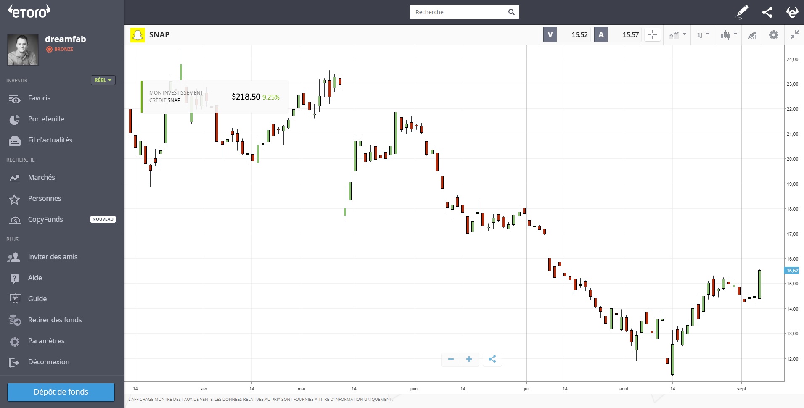Image resolution: width=804 pixels, height=408 pixels.
Task: Click the pencil edit icon in header
Action: click(x=742, y=12)
